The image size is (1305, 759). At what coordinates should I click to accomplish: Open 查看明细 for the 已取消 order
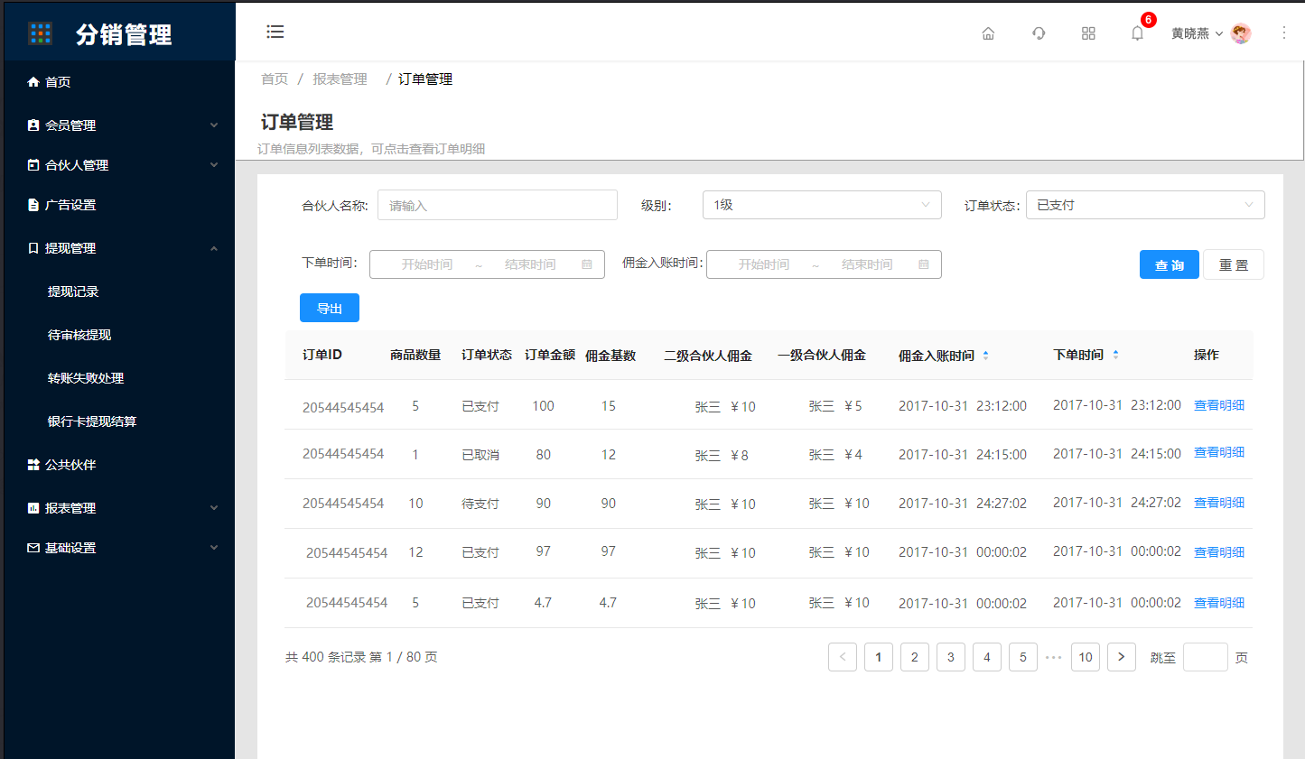pos(1219,452)
